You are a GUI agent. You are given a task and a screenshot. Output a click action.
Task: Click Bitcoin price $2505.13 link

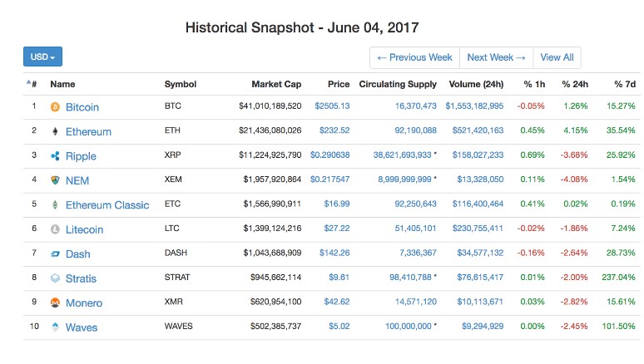coord(332,106)
